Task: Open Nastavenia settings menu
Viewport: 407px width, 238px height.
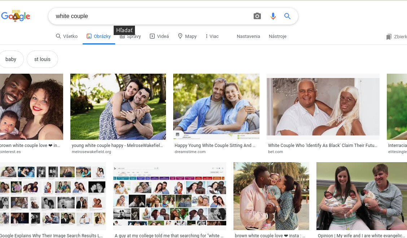Action: tap(248, 36)
